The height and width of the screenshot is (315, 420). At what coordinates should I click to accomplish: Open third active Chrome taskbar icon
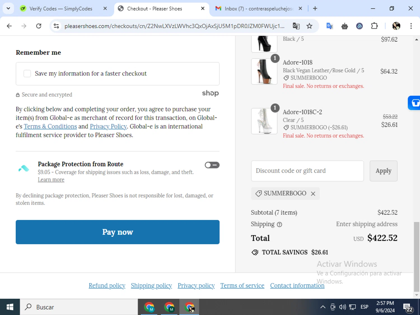click(189, 307)
